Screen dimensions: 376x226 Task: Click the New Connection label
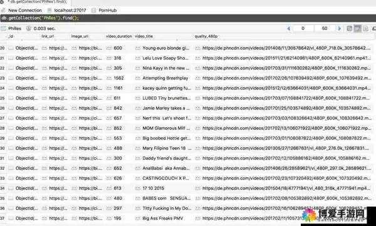25,10
